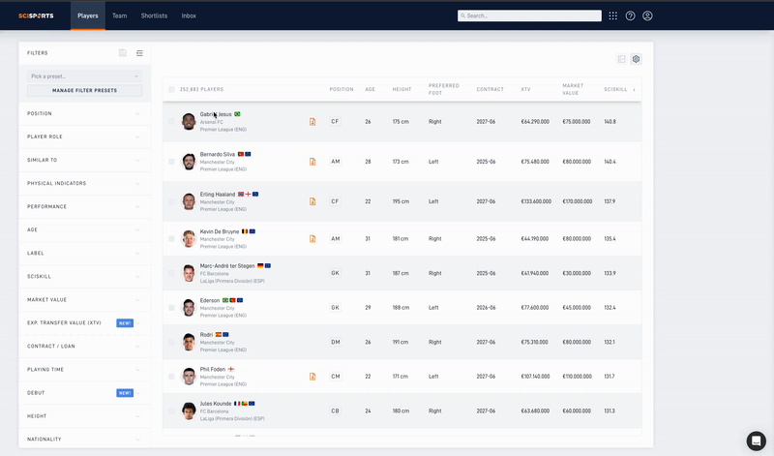Open Phil Foden report document icon
Viewport: 774px width, 456px height.
tap(313, 377)
